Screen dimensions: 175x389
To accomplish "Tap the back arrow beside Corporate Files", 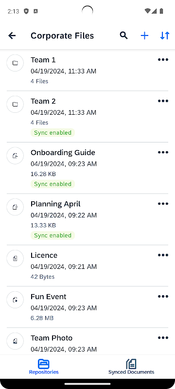I will 12,35.
